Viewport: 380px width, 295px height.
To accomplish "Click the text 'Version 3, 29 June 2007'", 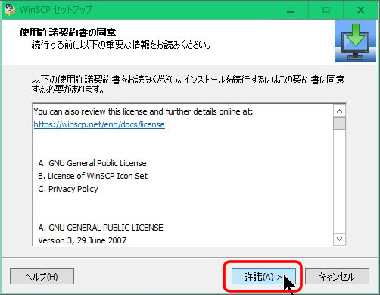I will [x=83, y=240].
